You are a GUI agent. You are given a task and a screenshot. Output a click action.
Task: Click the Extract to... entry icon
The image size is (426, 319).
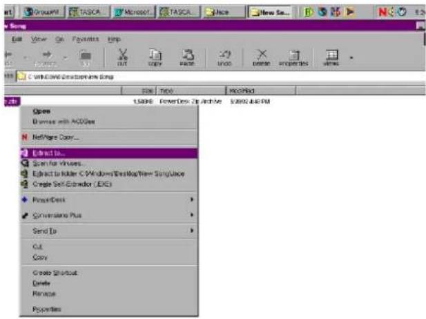[25, 153]
